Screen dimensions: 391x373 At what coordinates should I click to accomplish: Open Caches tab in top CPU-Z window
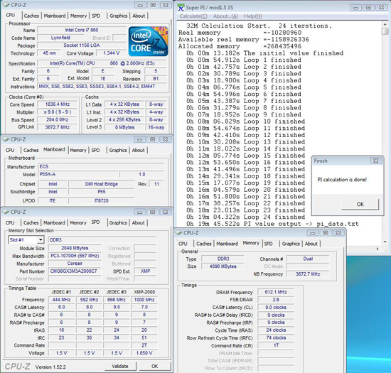pos(31,16)
